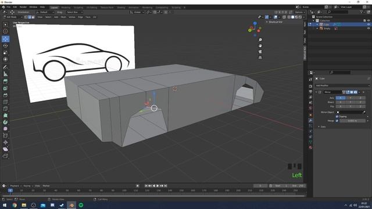
Task: Open Spotify from the Windows taskbar
Action: tap(81, 205)
